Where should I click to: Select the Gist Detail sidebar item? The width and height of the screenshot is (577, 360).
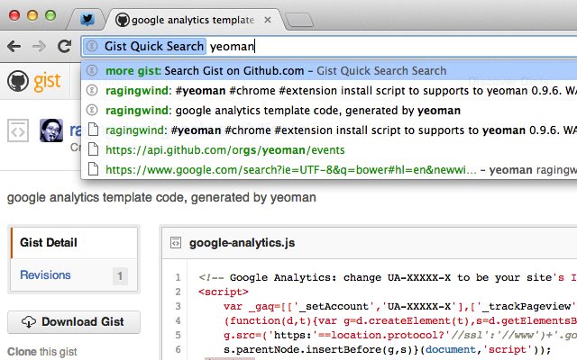[x=74, y=242]
